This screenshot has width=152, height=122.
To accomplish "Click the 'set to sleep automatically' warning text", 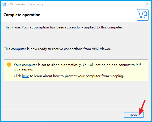I will [77, 65].
